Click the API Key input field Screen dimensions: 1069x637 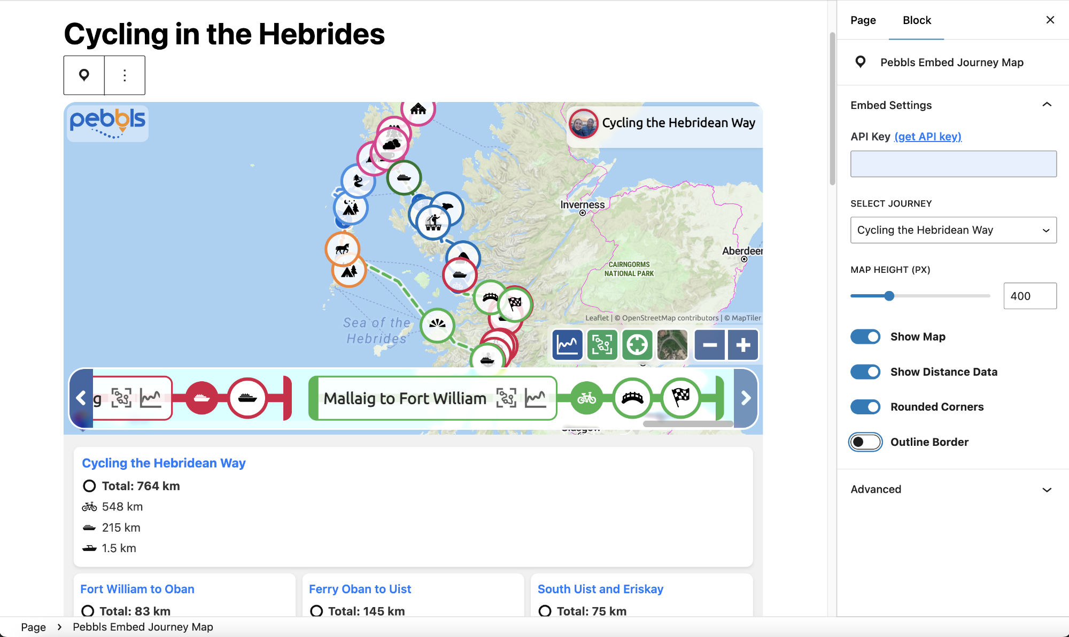[953, 164]
